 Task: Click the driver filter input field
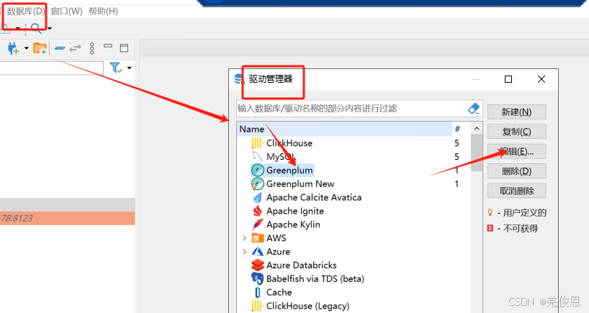click(351, 109)
